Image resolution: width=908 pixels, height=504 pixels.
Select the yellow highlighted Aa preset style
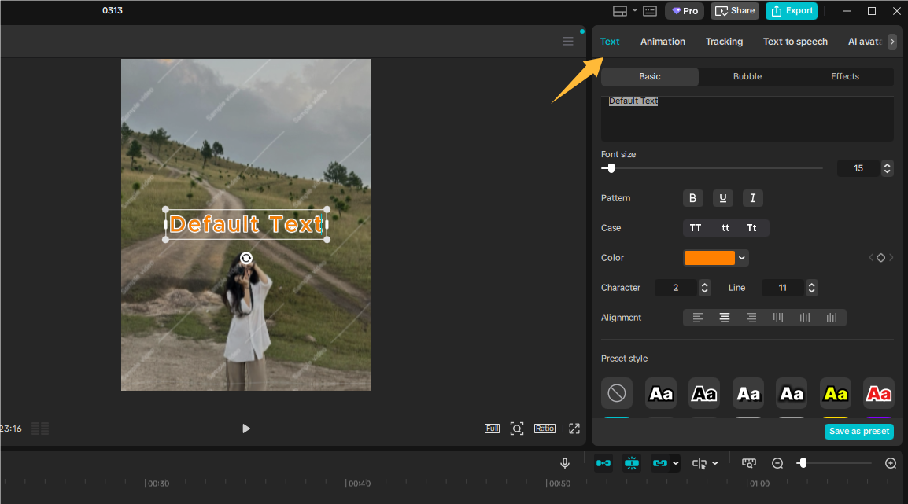click(x=835, y=393)
